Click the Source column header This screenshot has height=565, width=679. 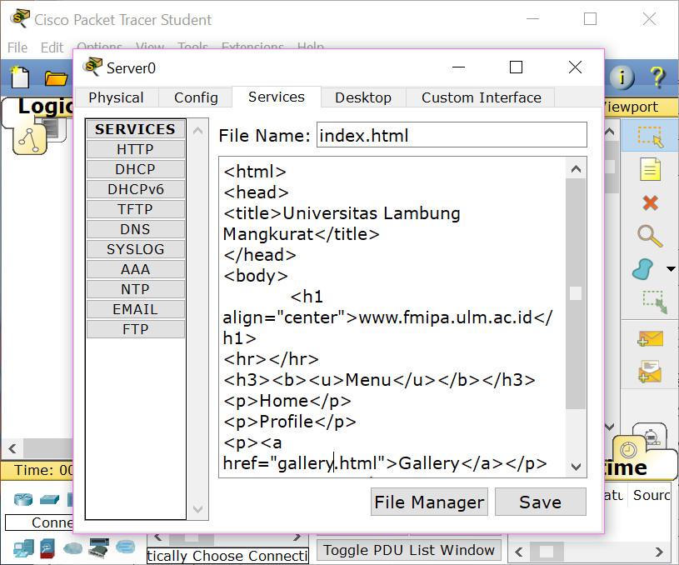click(652, 495)
